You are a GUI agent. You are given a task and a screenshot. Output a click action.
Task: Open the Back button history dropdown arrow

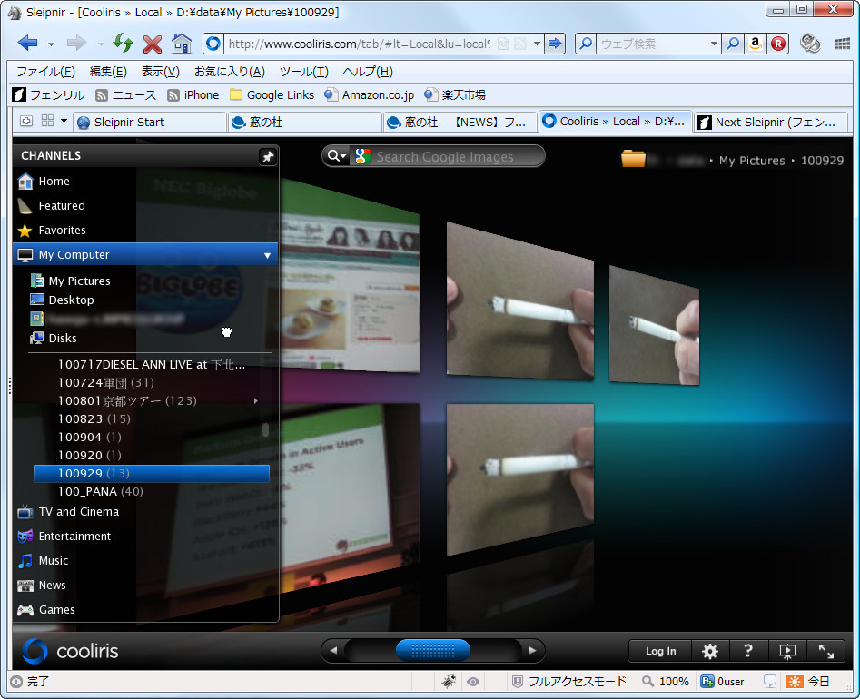(51, 44)
